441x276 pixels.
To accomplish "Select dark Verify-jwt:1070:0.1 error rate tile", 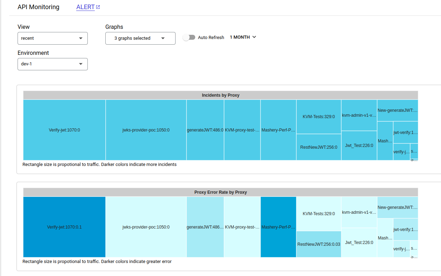I will [64, 227].
